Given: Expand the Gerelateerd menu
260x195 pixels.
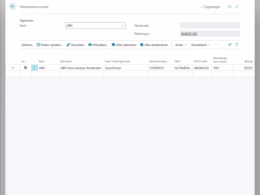Looking at the screenshot, I should tap(201, 45).
